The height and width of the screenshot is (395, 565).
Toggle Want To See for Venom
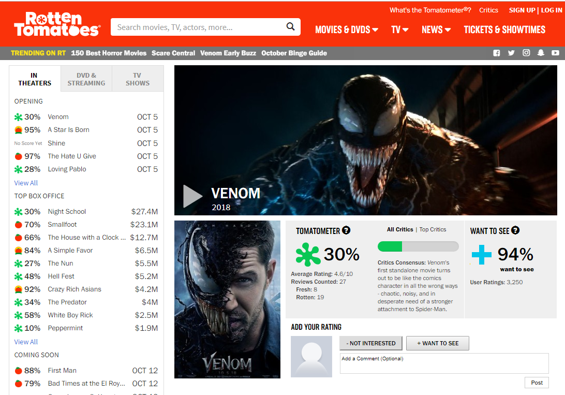(x=437, y=343)
